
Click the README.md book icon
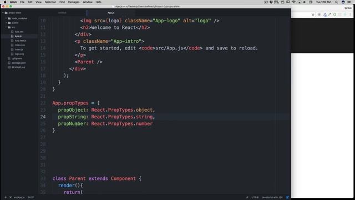click(x=9, y=67)
